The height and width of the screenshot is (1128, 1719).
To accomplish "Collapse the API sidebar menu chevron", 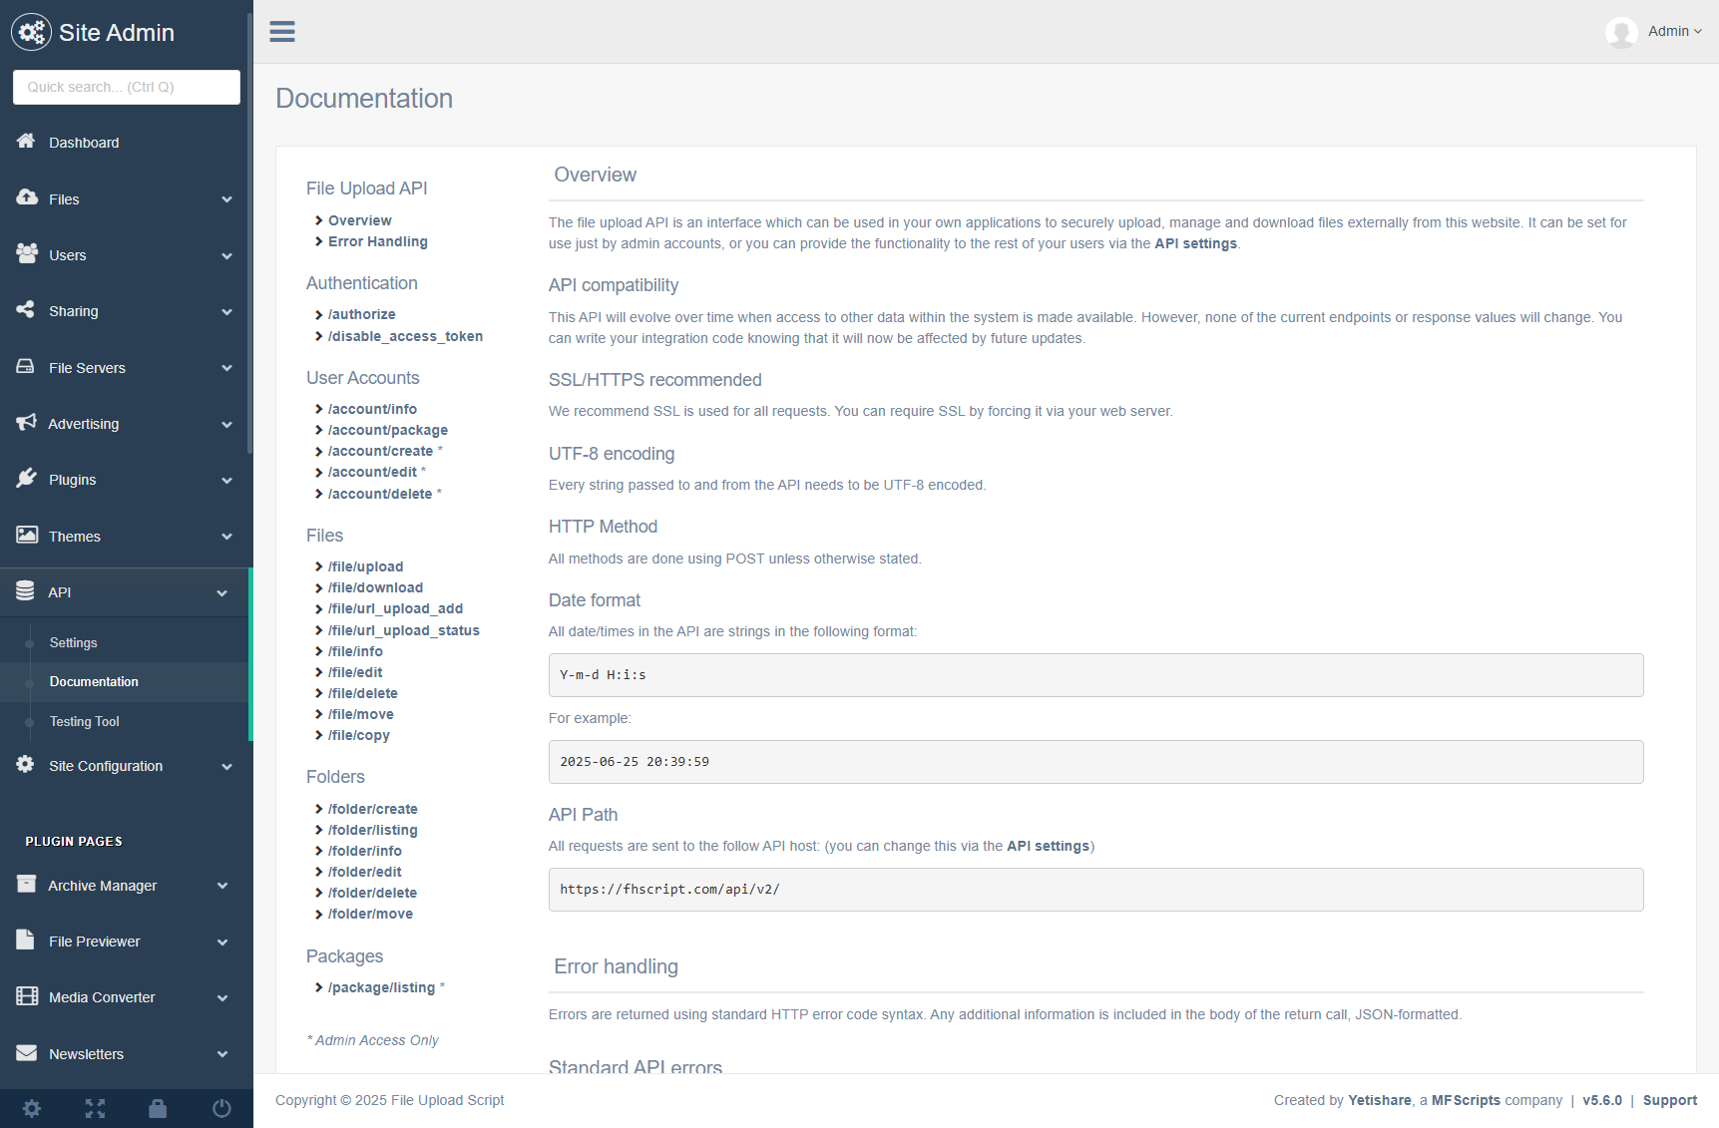I will pyautogui.click(x=221, y=593).
